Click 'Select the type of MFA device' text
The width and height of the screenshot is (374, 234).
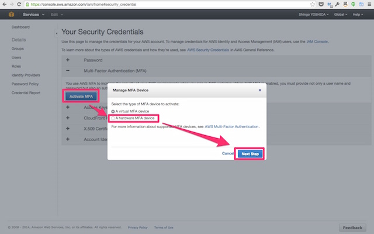click(x=146, y=104)
